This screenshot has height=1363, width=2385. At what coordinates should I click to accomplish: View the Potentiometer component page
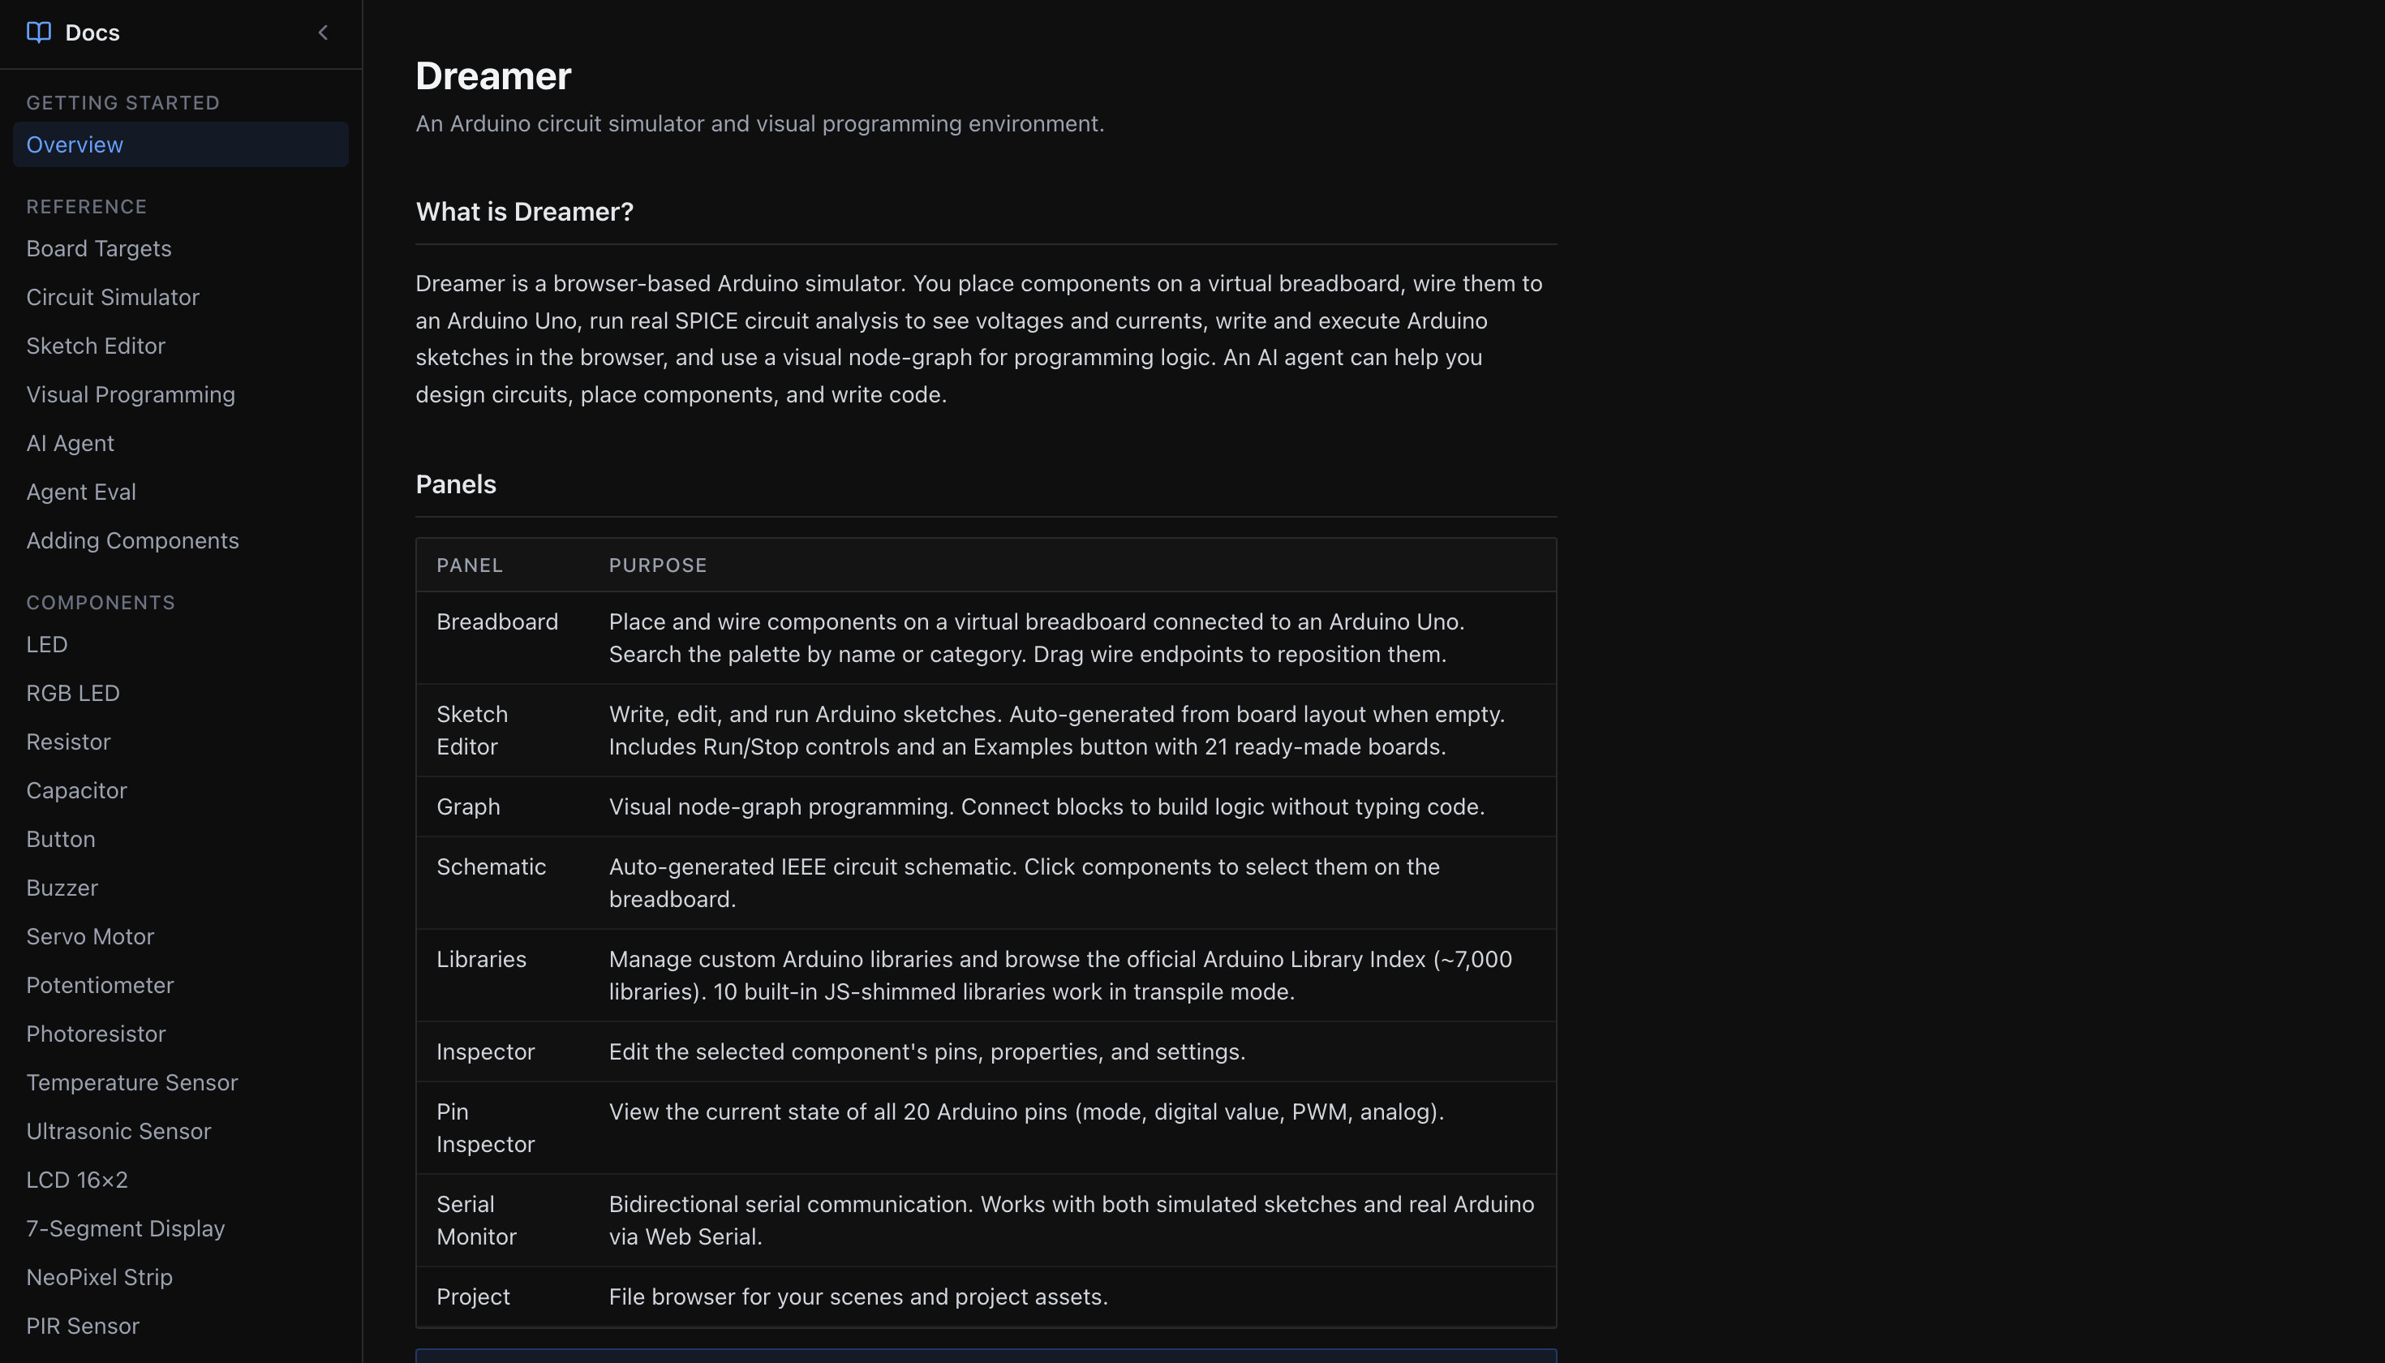pyautogui.click(x=100, y=986)
